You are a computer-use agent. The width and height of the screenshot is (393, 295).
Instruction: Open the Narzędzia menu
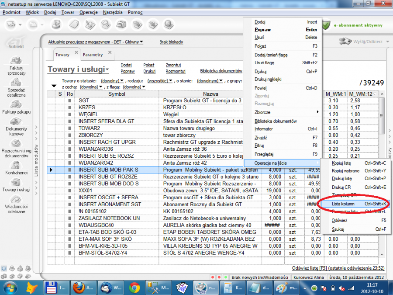(113, 12)
